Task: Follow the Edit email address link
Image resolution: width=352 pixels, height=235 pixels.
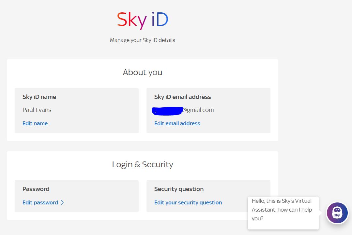Action: point(177,123)
